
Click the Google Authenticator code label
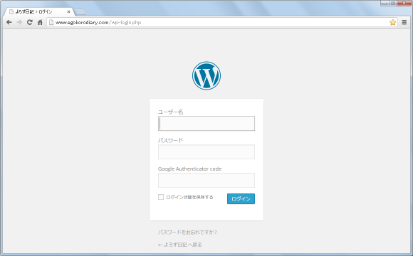click(x=189, y=169)
